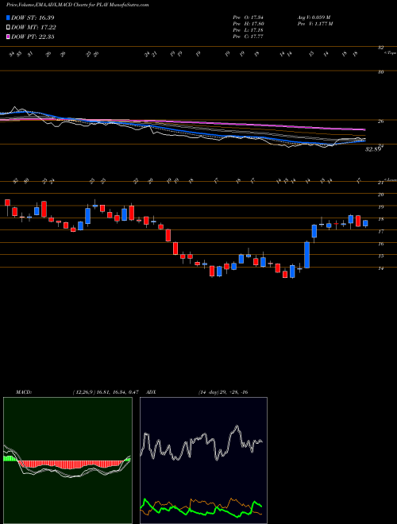Select the 'DOW PT: 22.35' legend text
Viewport: 397px width, 524px height.
33,37
